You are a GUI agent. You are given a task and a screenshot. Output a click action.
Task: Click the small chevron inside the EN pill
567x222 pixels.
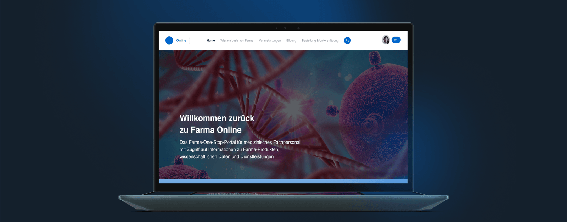398,40
